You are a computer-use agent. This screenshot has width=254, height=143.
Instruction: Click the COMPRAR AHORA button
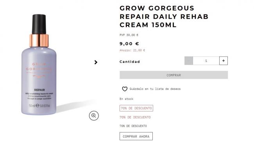pyautogui.click(x=136, y=136)
